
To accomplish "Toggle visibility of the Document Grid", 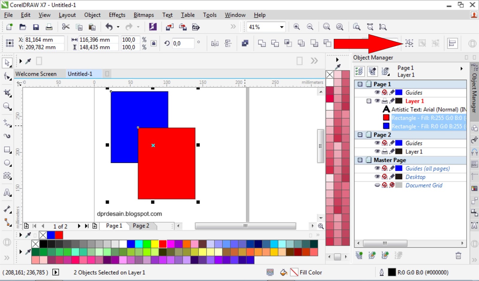I will [x=377, y=185].
